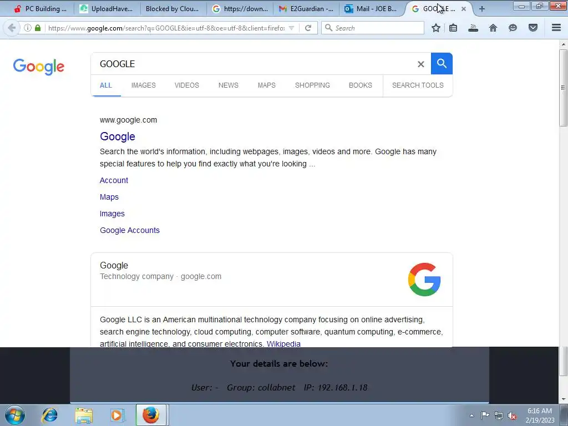The image size is (568, 426).
Task: Click in the Firefox toolbar Search box
Action: coord(373,28)
